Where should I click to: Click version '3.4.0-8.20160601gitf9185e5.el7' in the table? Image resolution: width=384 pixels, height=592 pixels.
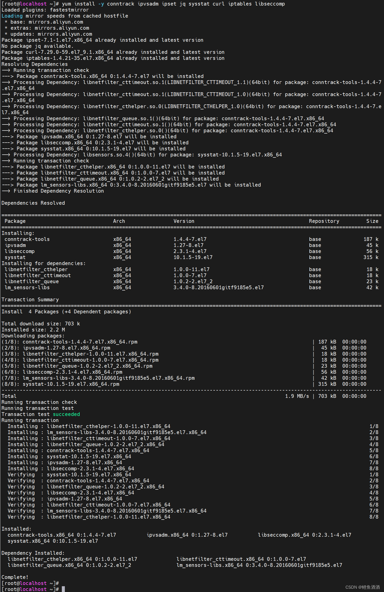[x=219, y=287]
